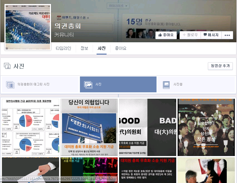Select the 사진 page tab
Screen dimensions: 237x183
[x=101, y=48]
